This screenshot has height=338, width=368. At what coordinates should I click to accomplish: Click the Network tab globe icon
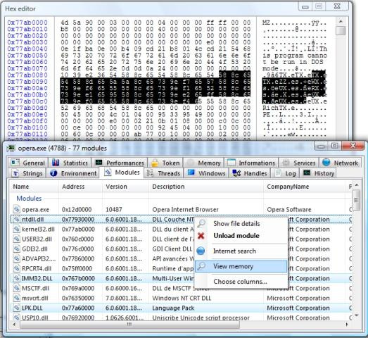pyautogui.click(x=326, y=162)
